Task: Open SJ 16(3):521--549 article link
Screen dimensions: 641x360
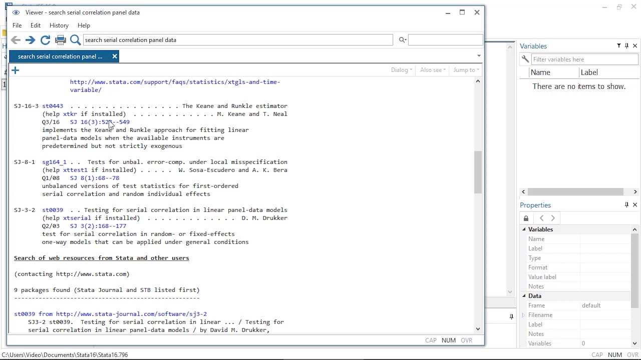Action: point(100,122)
